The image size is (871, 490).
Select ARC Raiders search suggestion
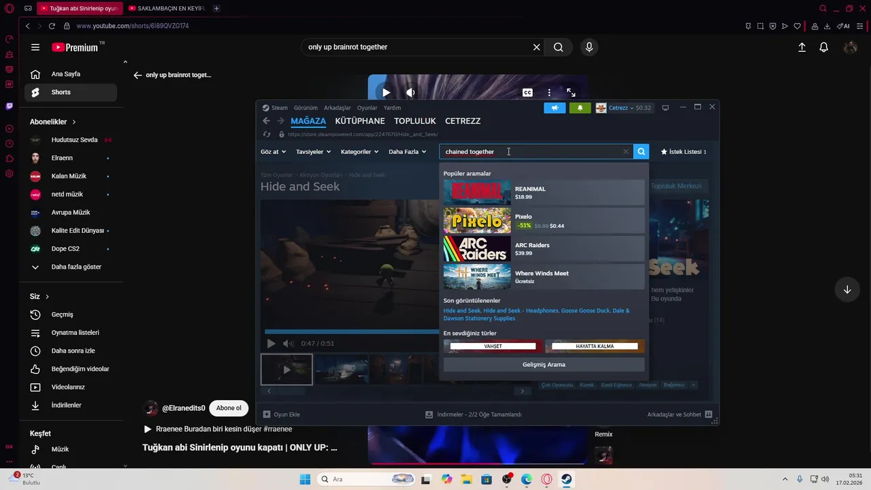[543, 249]
